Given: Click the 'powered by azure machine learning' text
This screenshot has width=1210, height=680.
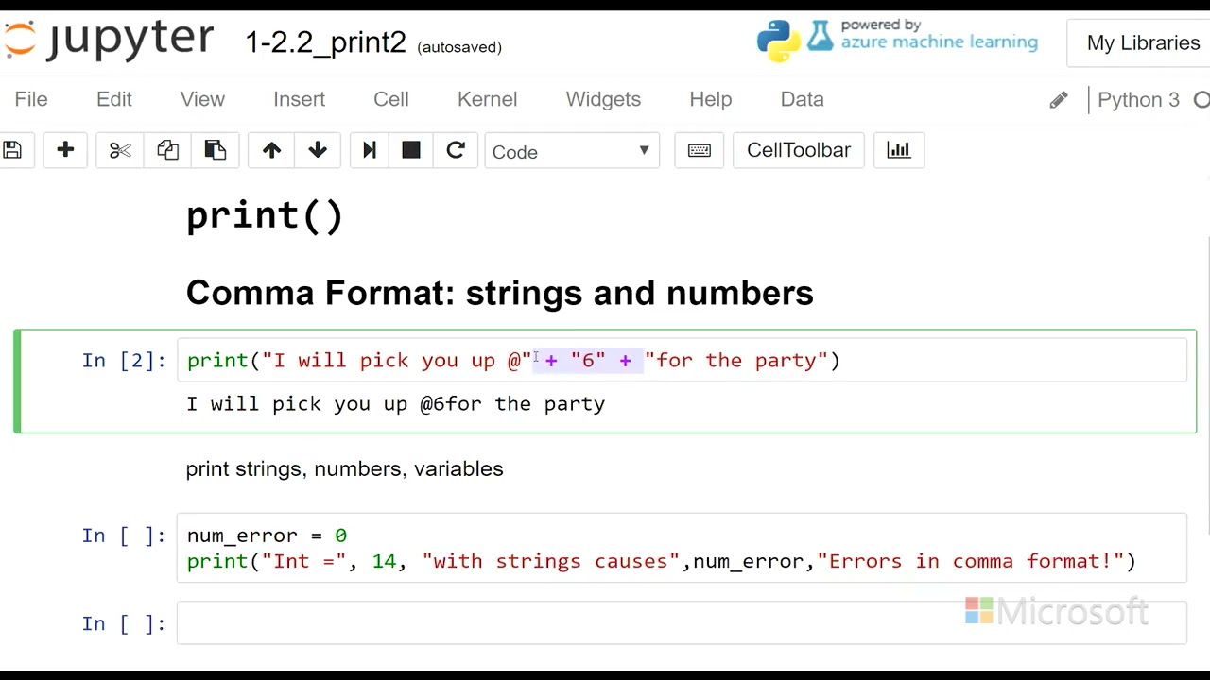Looking at the screenshot, I should [939, 35].
